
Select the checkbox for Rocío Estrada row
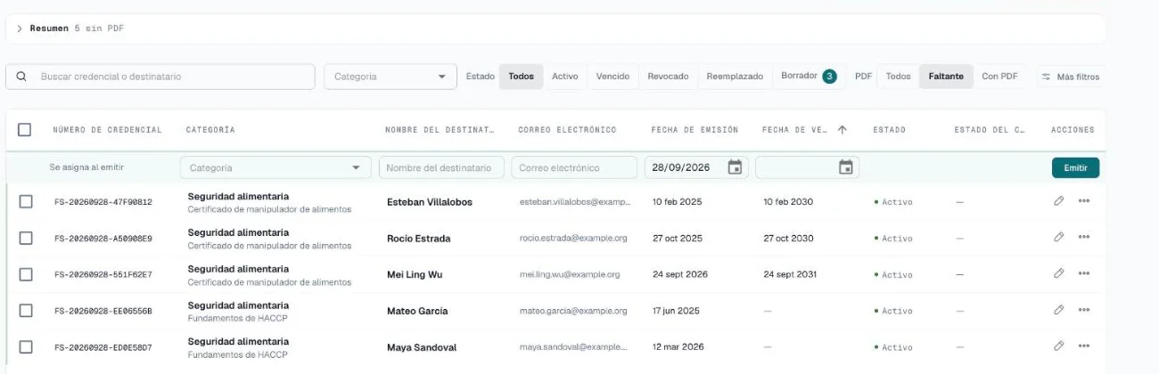pyautogui.click(x=26, y=238)
